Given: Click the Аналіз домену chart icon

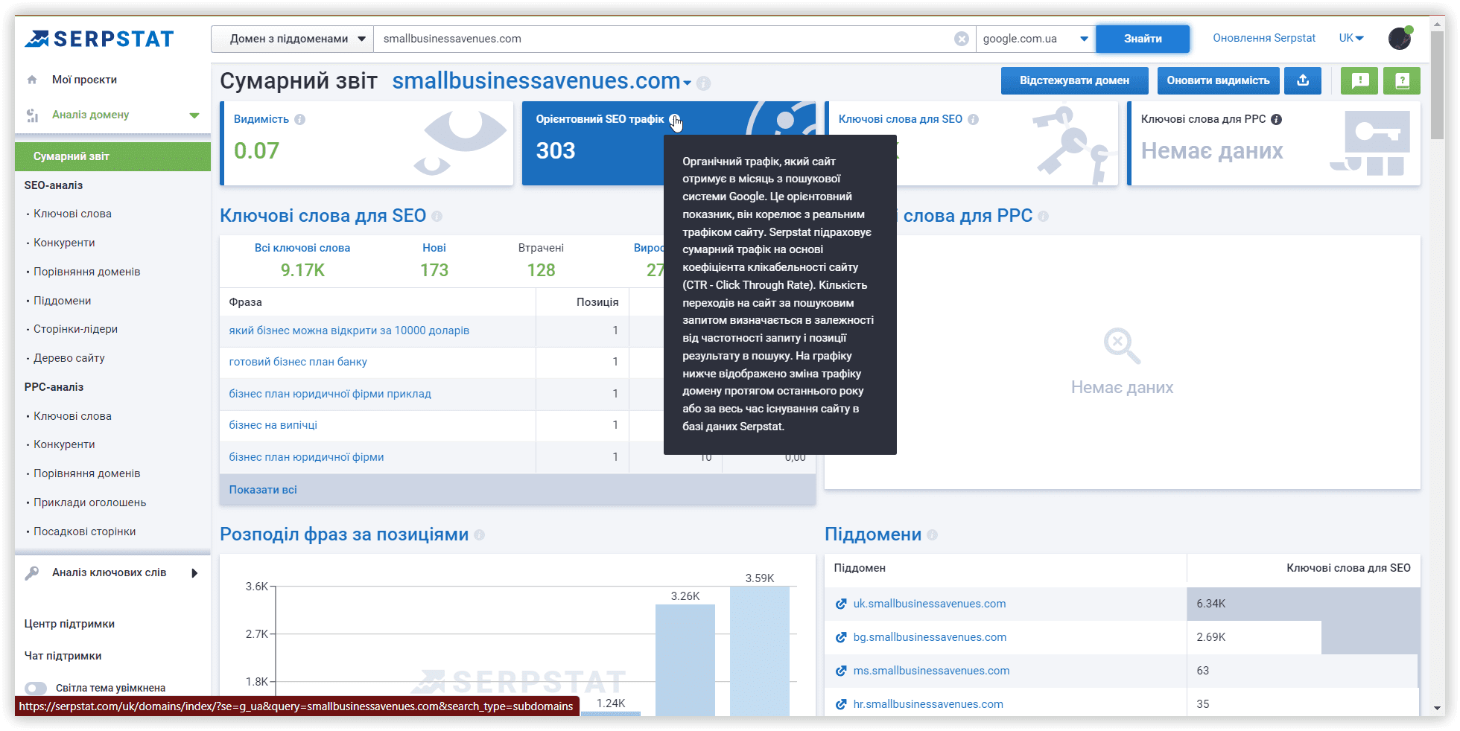Looking at the screenshot, I should click(x=32, y=115).
